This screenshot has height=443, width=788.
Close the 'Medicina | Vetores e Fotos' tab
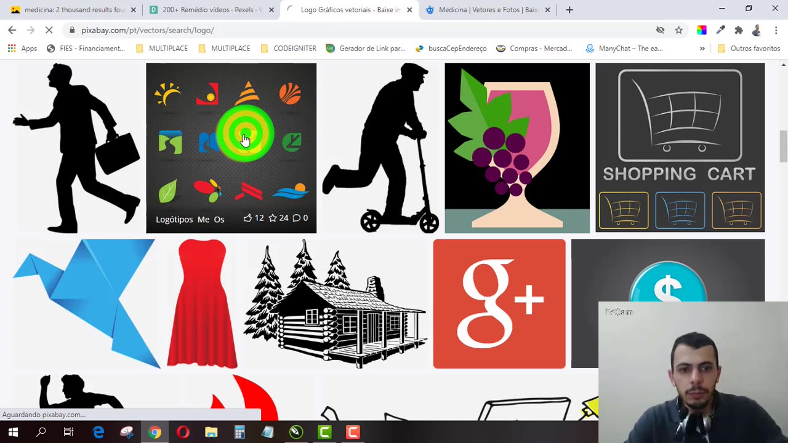point(547,10)
